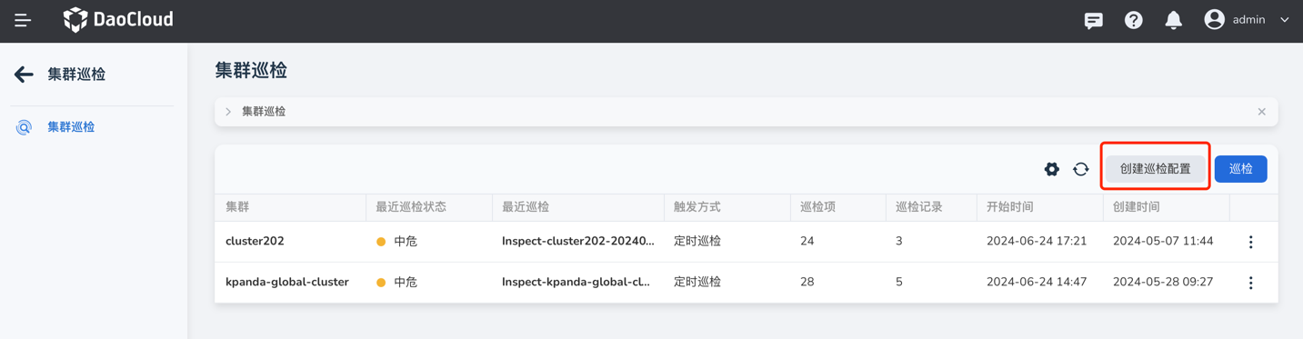Open more actions menu for cluster202
The width and height of the screenshot is (1303, 339).
click(x=1251, y=242)
